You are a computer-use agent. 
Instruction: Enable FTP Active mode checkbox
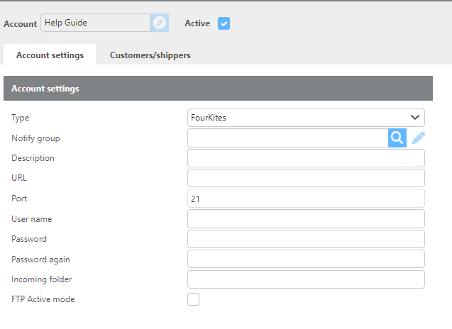pyautogui.click(x=193, y=299)
